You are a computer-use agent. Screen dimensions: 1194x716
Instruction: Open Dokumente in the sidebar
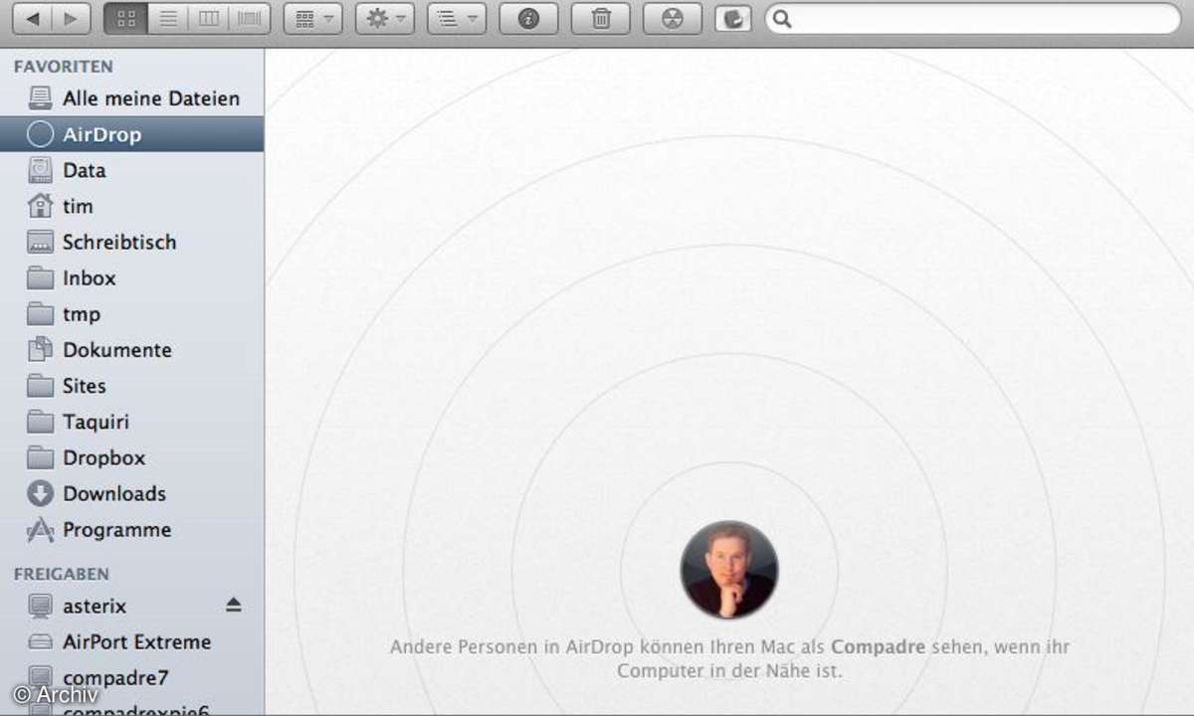coord(131,349)
